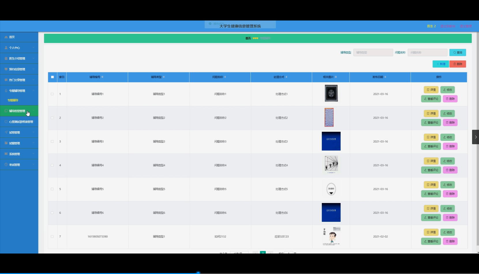Click the paper-plane icon for 试卷管理
This screenshot has width=479, height=274.
6,132
